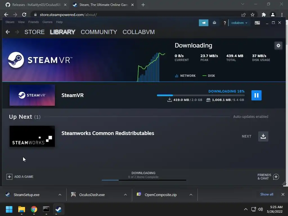Open Windows Start menu
This screenshot has height=216, width=288.
9,209
